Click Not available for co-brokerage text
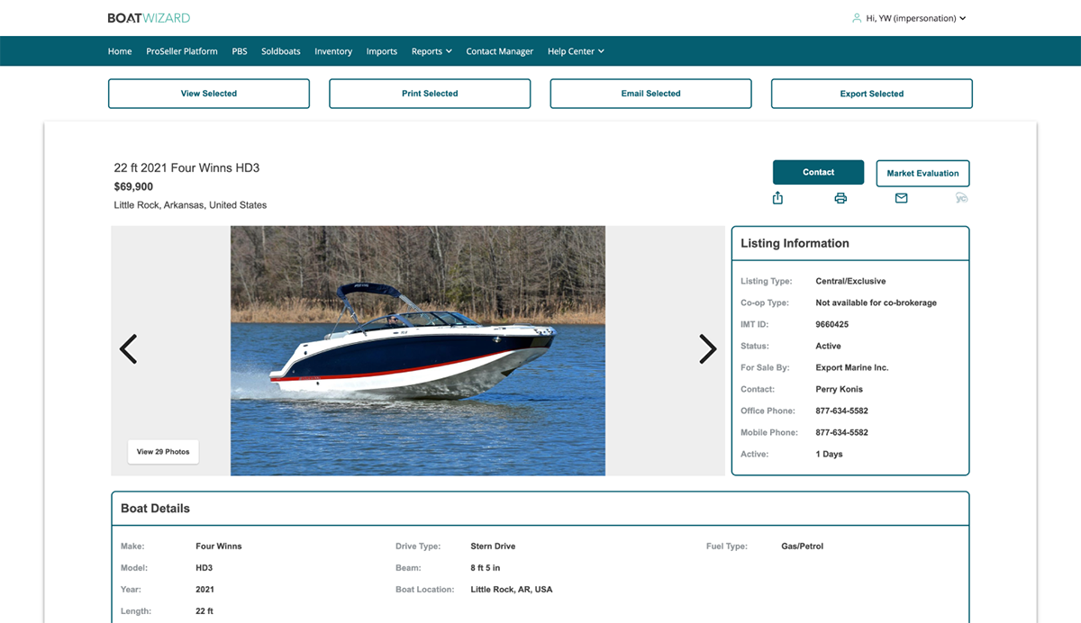1081x623 pixels. pos(877,302)
